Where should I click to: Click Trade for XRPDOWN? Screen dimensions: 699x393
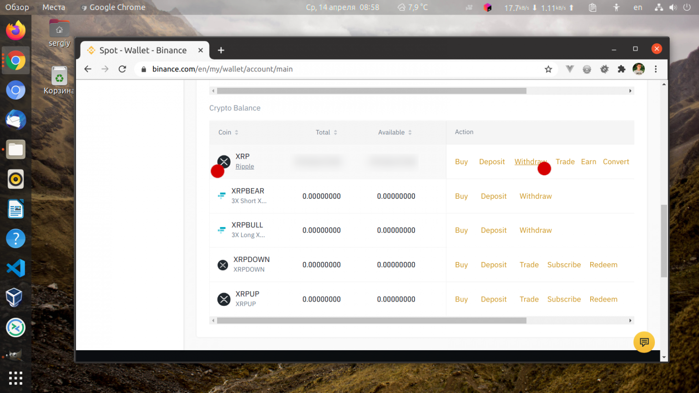click(529, 265)
